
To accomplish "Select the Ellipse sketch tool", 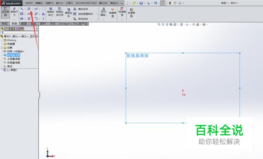I will [36, 14].
